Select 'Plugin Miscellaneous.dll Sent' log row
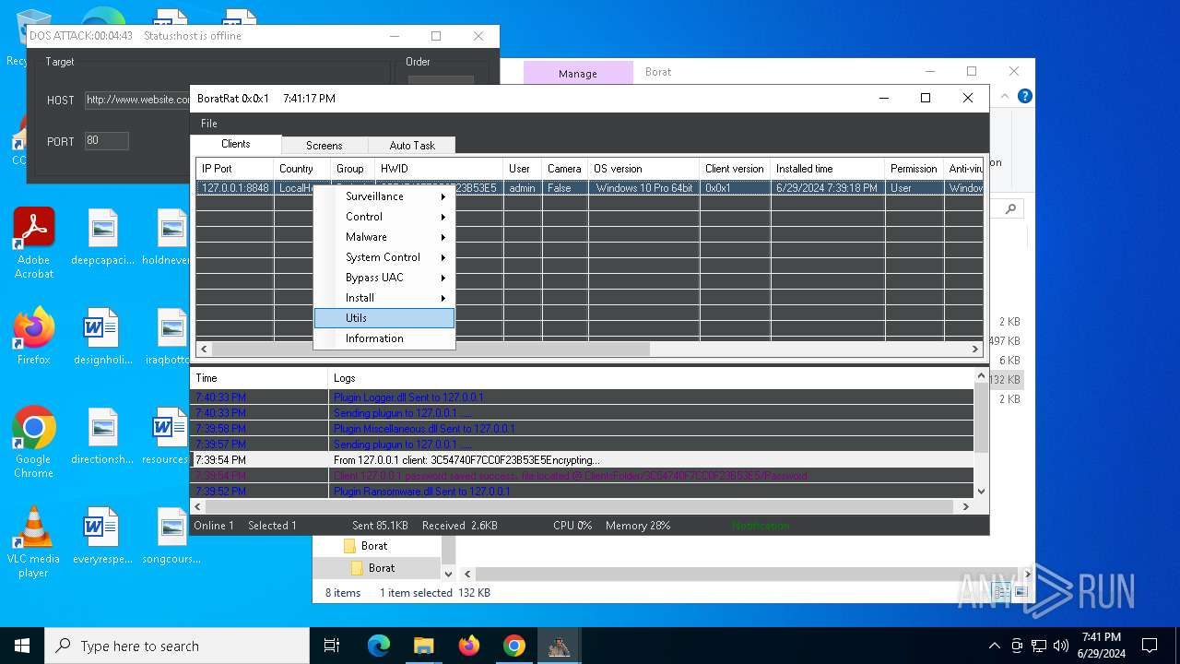 pos(582,429)
